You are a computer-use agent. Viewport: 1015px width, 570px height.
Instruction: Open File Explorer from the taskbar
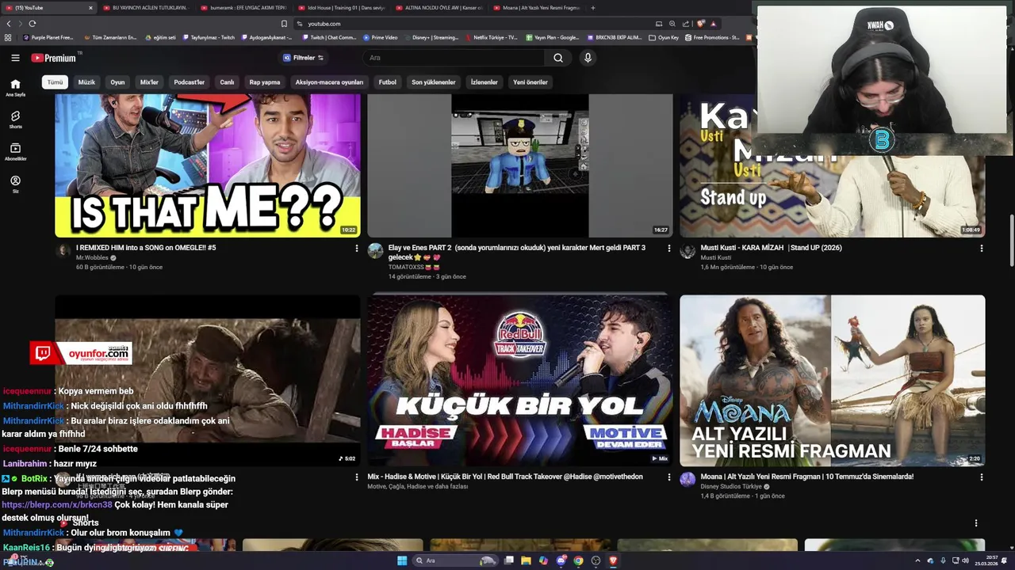tap(526, 561)
